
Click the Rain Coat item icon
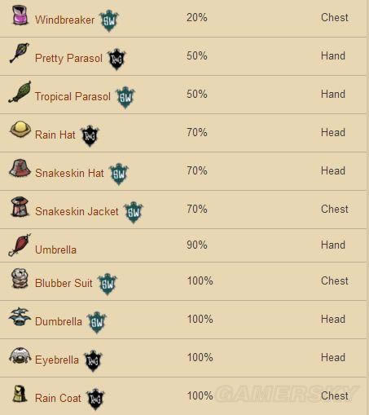click(x=20, y=394)
